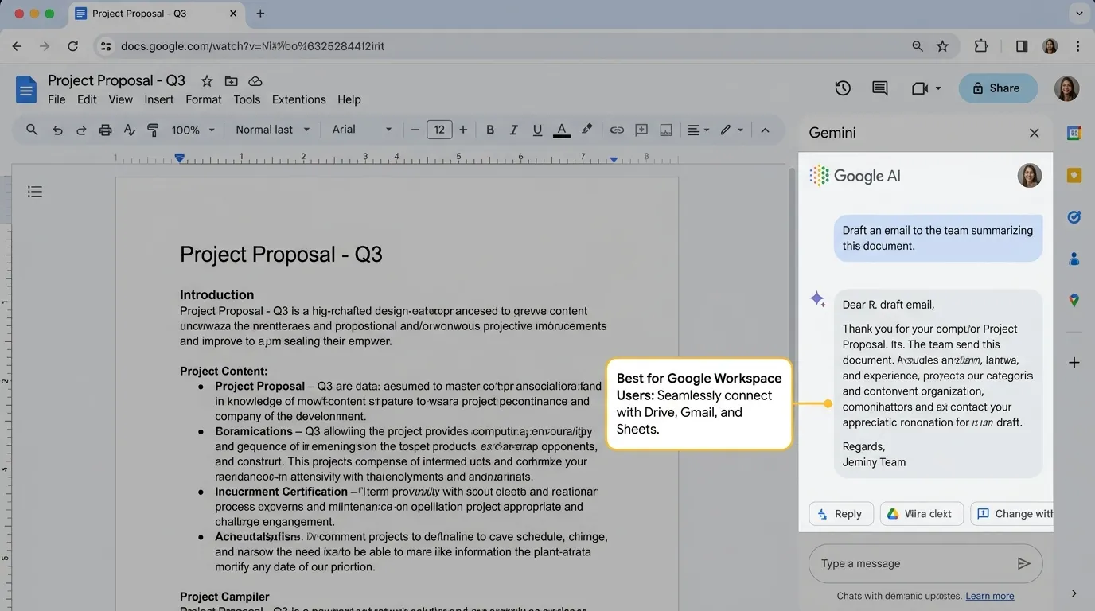Open the text alignment dropdown
Image resolution: width=1095 pixels, height=611 pixels.
[698, 130]
